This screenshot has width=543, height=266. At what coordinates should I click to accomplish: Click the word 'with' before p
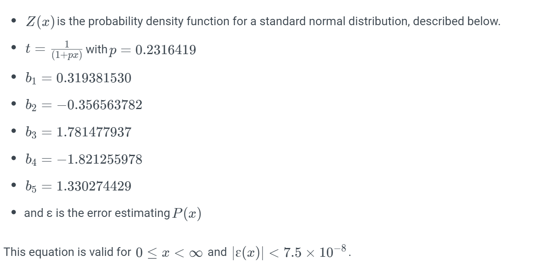click(x=96, y=50)
